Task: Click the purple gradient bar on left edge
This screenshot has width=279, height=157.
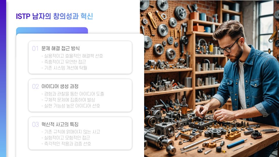Action: coord(3,78)
